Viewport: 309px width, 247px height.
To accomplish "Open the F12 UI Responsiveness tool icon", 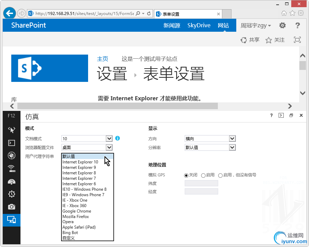I will [11, 181].
